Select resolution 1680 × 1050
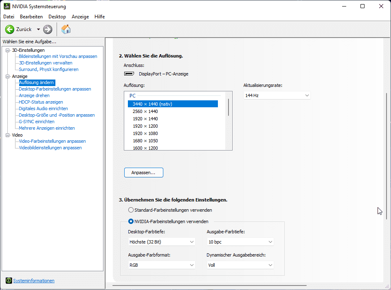 click(x=145, y=141)
